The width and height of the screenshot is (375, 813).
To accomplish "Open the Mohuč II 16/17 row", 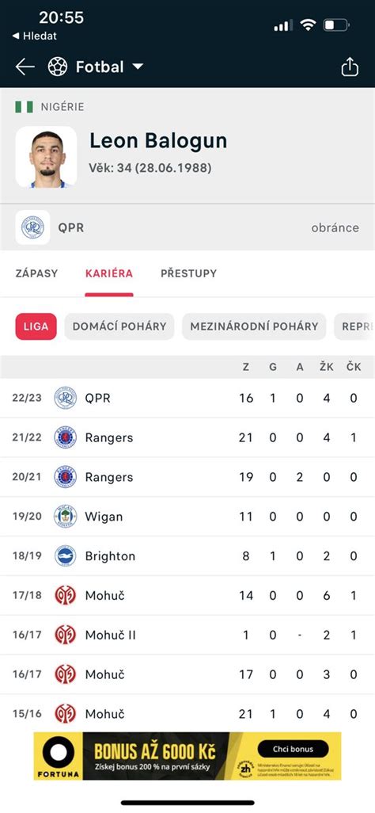I will [187, 635].
